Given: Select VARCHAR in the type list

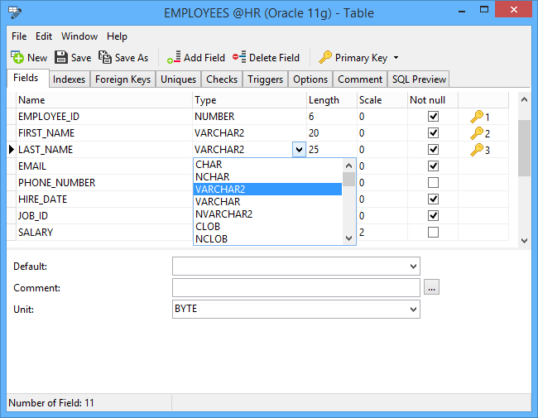Looking at the screenshot, I should pyautogui.click(x=268, y=202).
